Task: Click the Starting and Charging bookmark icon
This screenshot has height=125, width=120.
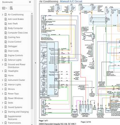Action: [x=6, y=112]
